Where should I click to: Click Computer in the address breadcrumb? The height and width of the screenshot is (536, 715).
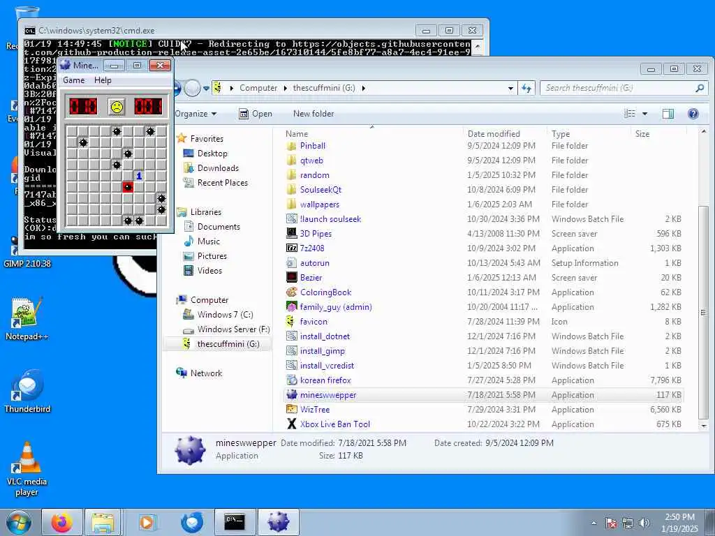point(258,88)
